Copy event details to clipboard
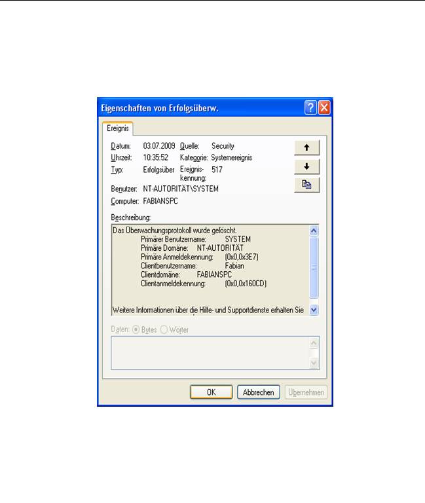 tap(306, 185)
